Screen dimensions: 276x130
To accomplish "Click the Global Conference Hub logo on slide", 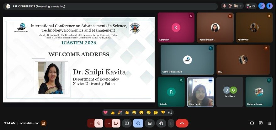I will click(21, 27).
